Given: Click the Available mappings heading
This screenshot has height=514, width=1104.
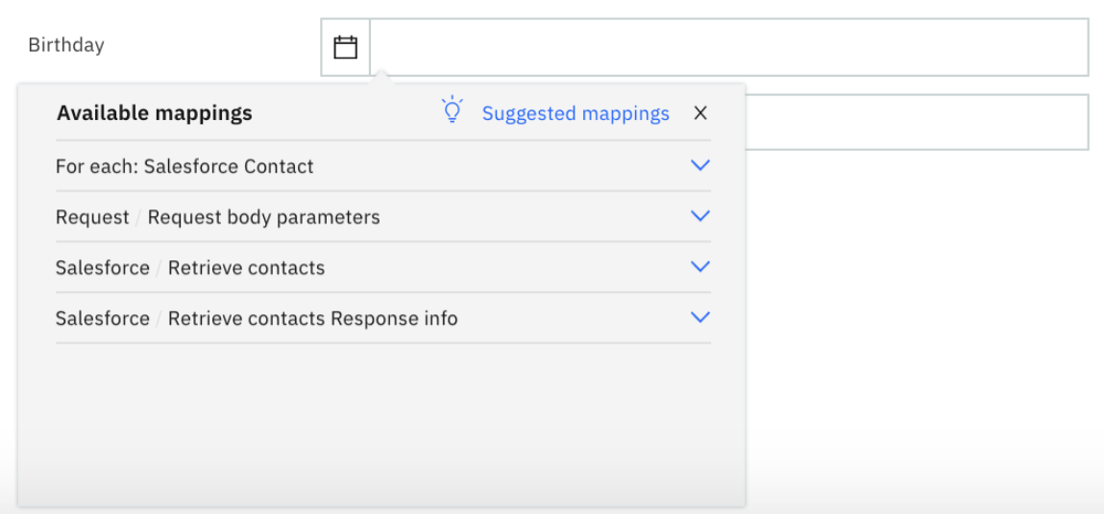Looking at the screenshot, I should coord(155,113).
